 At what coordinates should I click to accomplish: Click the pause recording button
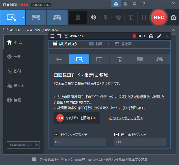tap(144, 17)
